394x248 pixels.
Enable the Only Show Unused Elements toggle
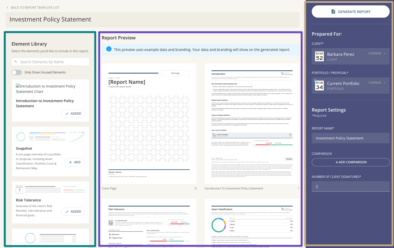(16, 72)
